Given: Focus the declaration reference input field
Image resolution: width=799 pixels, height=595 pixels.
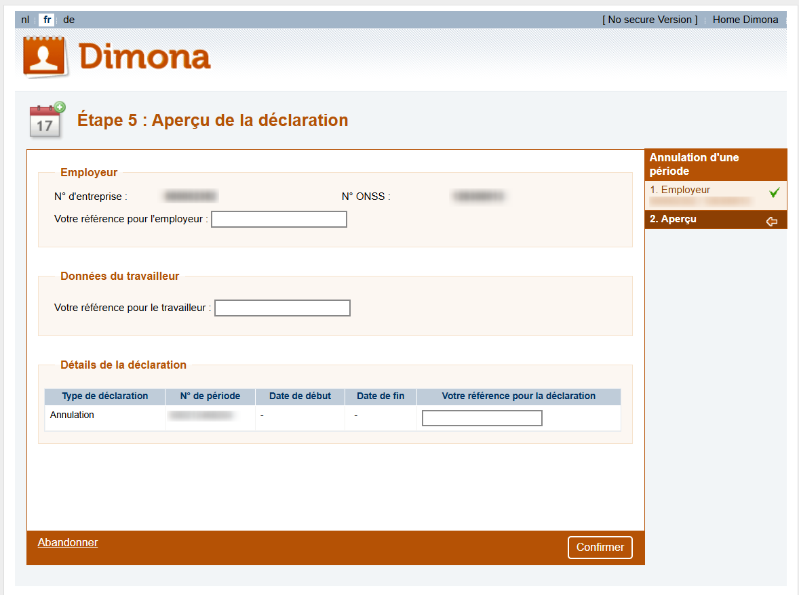Looking at the screenshot, I should pyautogui.click(x=482, y=418).
